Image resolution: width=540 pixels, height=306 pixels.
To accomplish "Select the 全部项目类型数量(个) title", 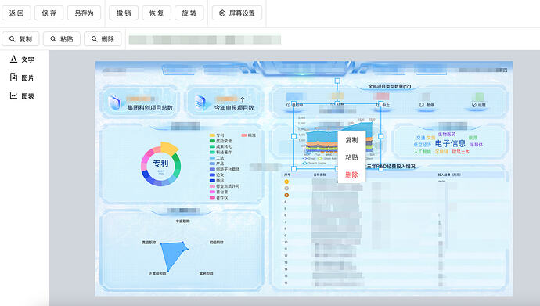I will [x=390, y=86].
